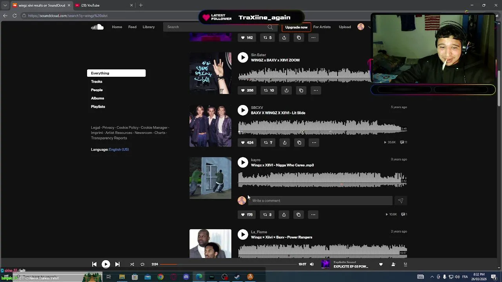Image resolution: width=502 pixels, height=282 pixels.
Task: Open the For Artists link
Action: click(x=322, y=27)
